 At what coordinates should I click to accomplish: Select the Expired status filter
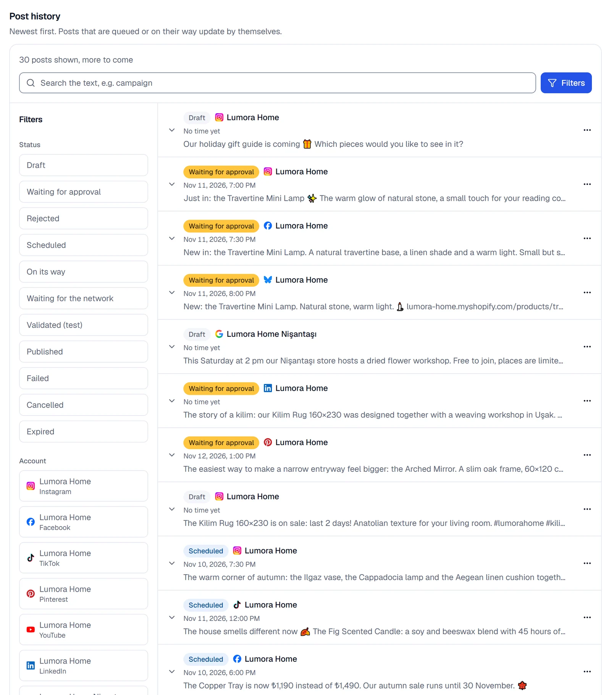coord(84,432)
